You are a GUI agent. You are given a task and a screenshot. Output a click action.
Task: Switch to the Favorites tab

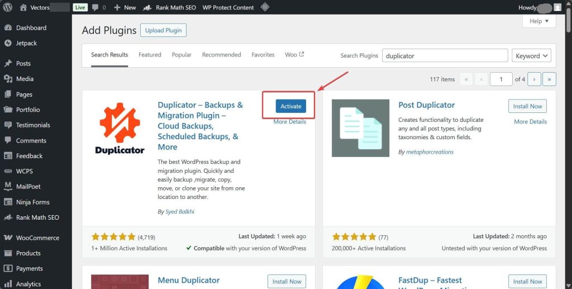pyautogui.click(x=263, y=55)
